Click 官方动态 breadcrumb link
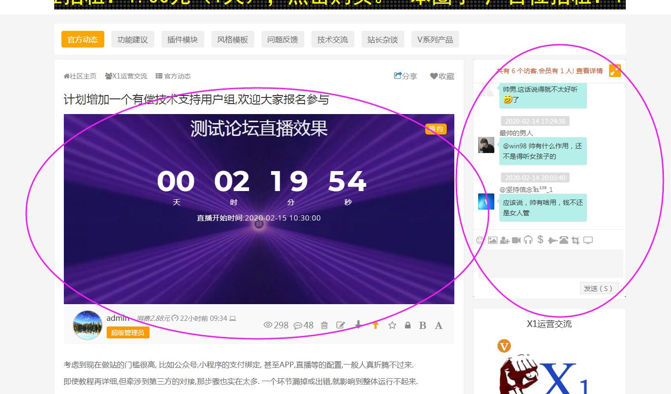The image size is (671, 394). (x=173, y=76)
